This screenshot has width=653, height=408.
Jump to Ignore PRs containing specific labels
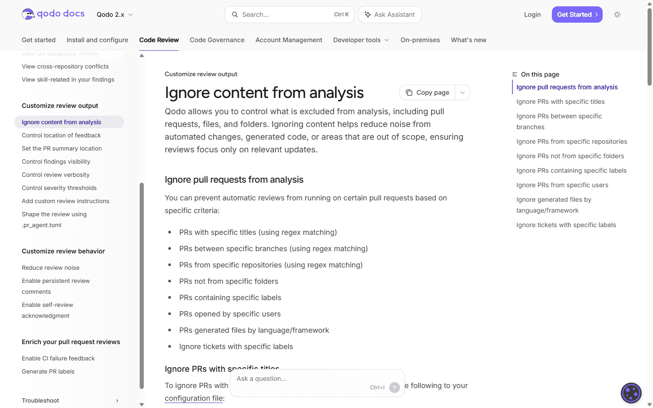[x=571, y=170]
